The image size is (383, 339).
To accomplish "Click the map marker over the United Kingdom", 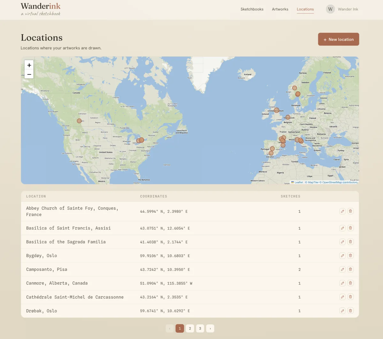I will click(x=277, y=110).
